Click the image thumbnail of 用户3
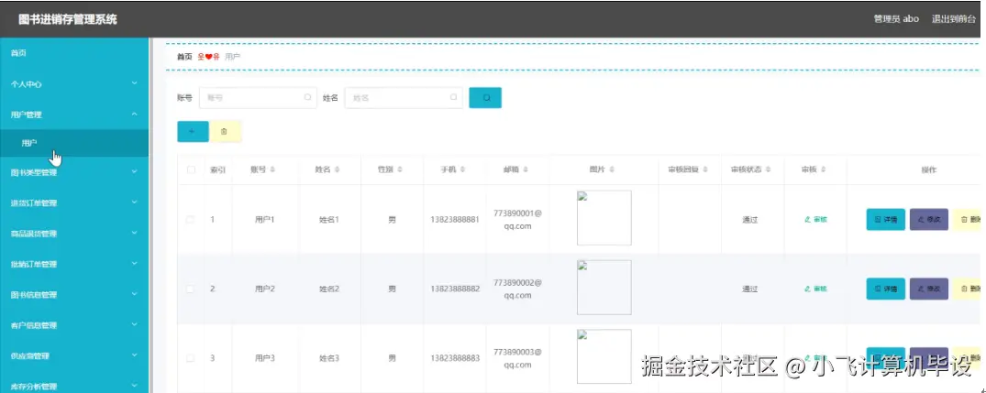The image size is (986, 393). [x=604, y=356]
